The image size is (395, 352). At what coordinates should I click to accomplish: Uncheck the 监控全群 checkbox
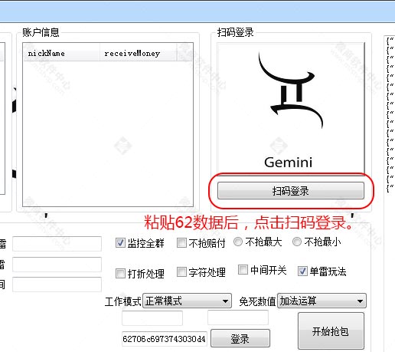point(120,243)
